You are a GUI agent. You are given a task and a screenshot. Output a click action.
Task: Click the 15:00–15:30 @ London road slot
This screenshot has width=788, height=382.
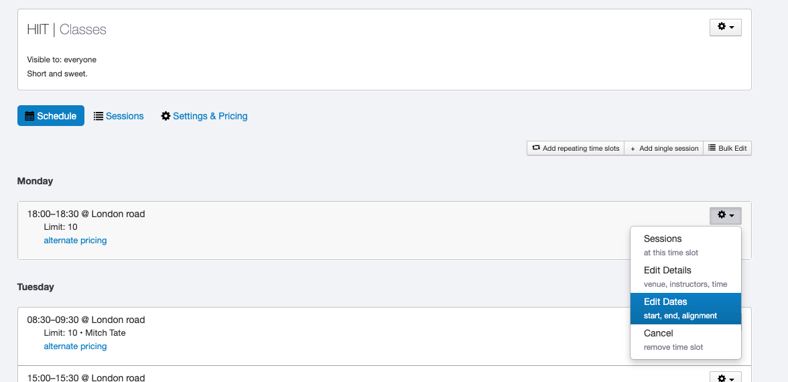pyautogui.click(x=86, y=377)
